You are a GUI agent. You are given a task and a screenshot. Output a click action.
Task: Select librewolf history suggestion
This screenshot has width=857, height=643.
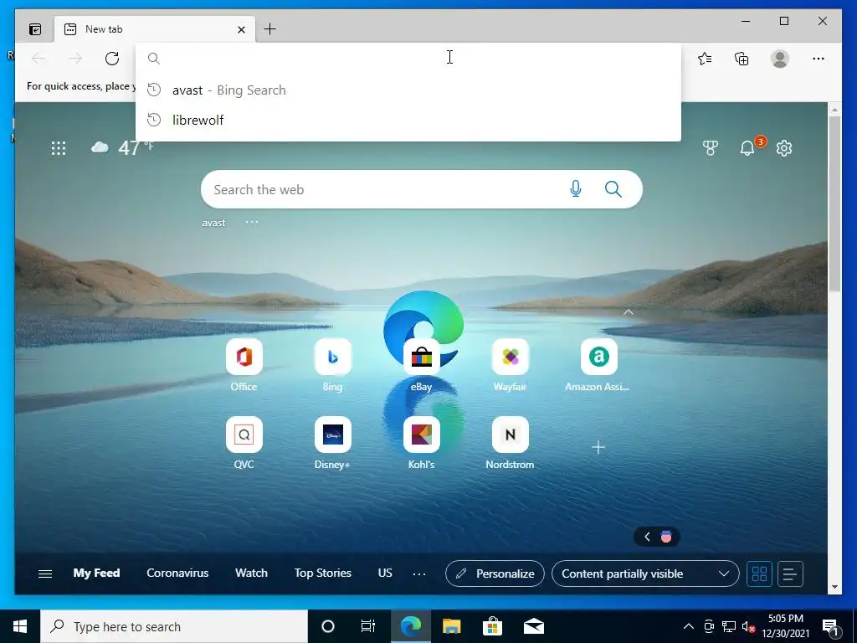click(x=408, y=120)
